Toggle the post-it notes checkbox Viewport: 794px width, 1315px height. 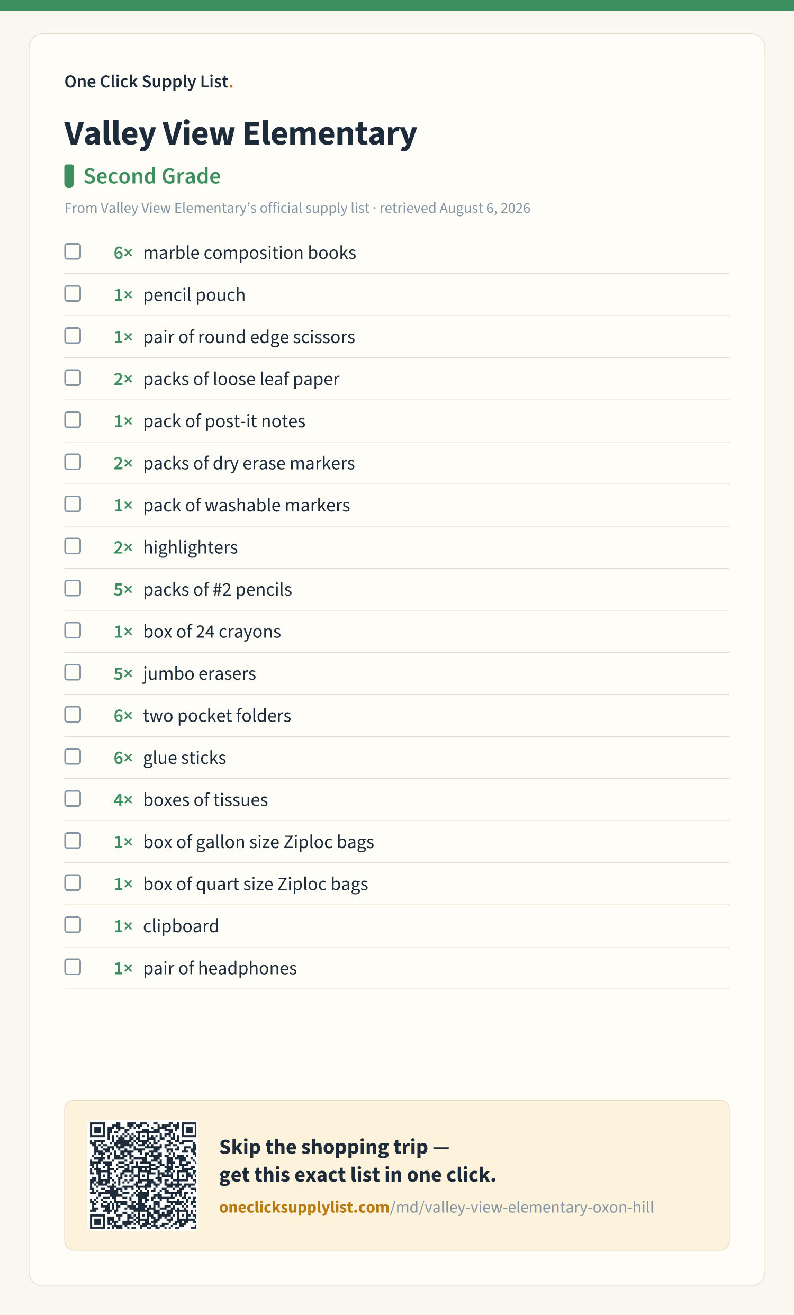pyautogui.click(x=73, y=420)
